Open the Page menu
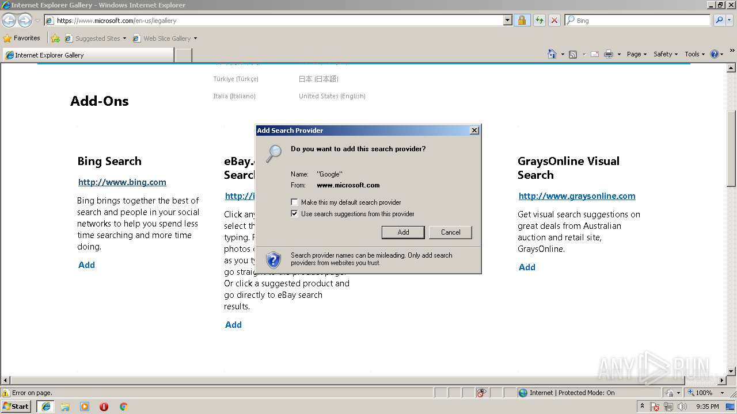The height and width of the screenshot is (414, 737). (x=637, y=54)
